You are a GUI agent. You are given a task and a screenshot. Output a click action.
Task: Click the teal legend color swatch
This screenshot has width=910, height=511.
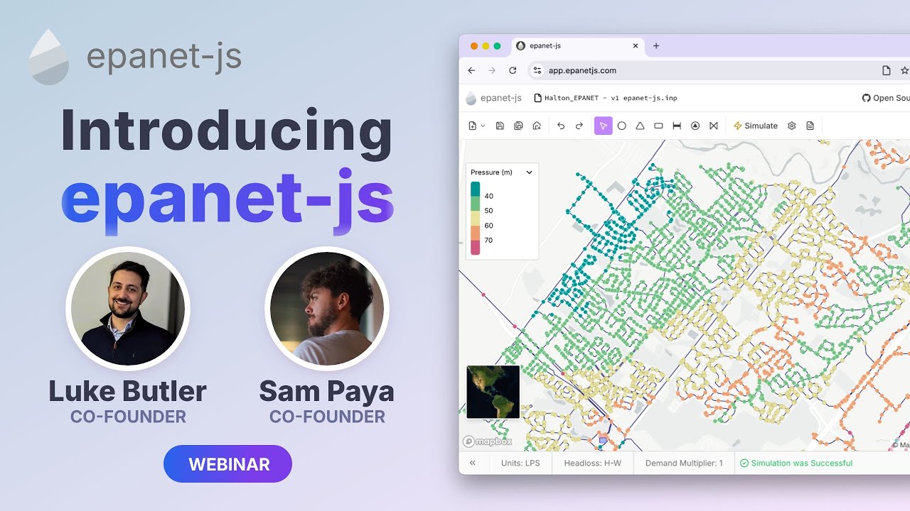[x=475, y=189]
